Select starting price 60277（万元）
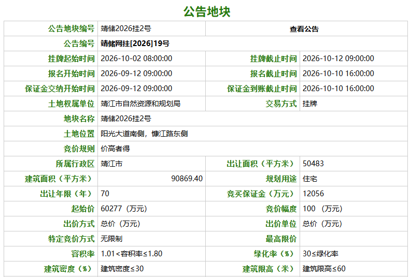 [x=124, y=209]
